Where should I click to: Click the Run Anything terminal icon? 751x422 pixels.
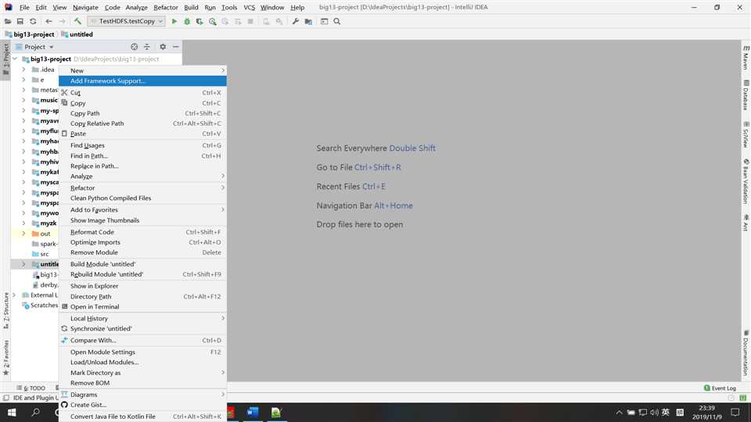point(324,21)
